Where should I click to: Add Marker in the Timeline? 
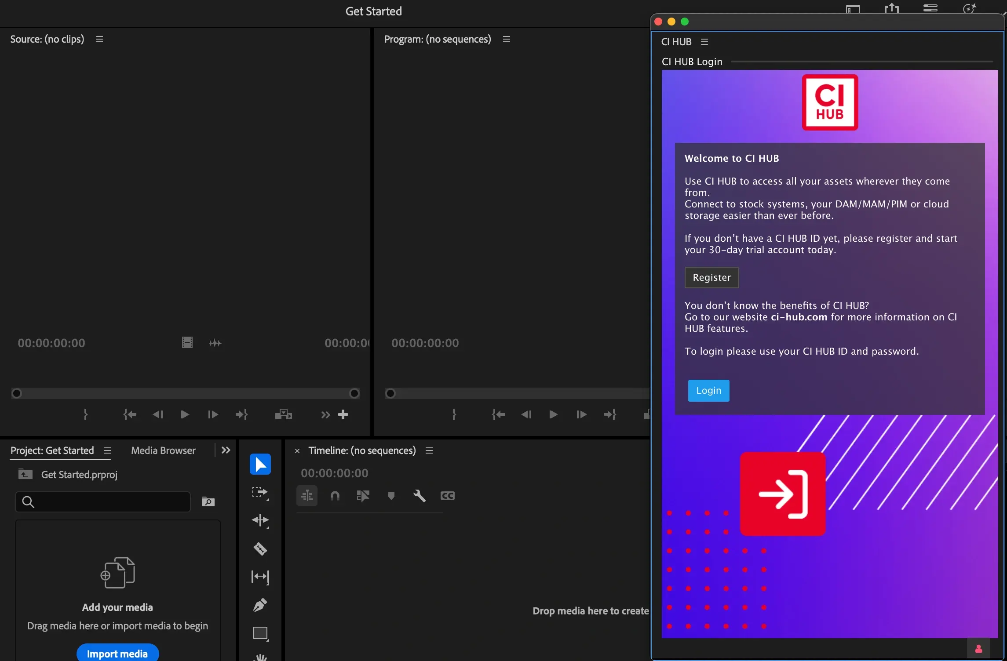tap(391, 496)
